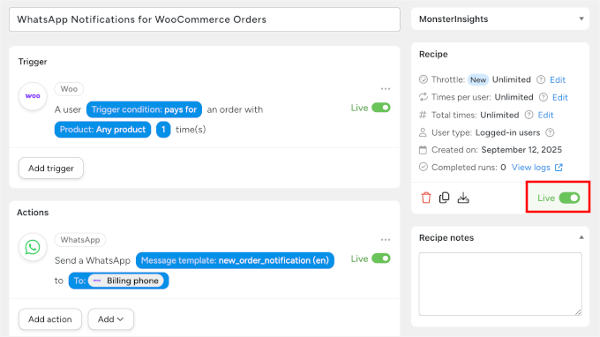The width and height of the screenshot is (600, 337).
Task: Toggle the recipe Live switch
Action: click(x=569, y=198)
